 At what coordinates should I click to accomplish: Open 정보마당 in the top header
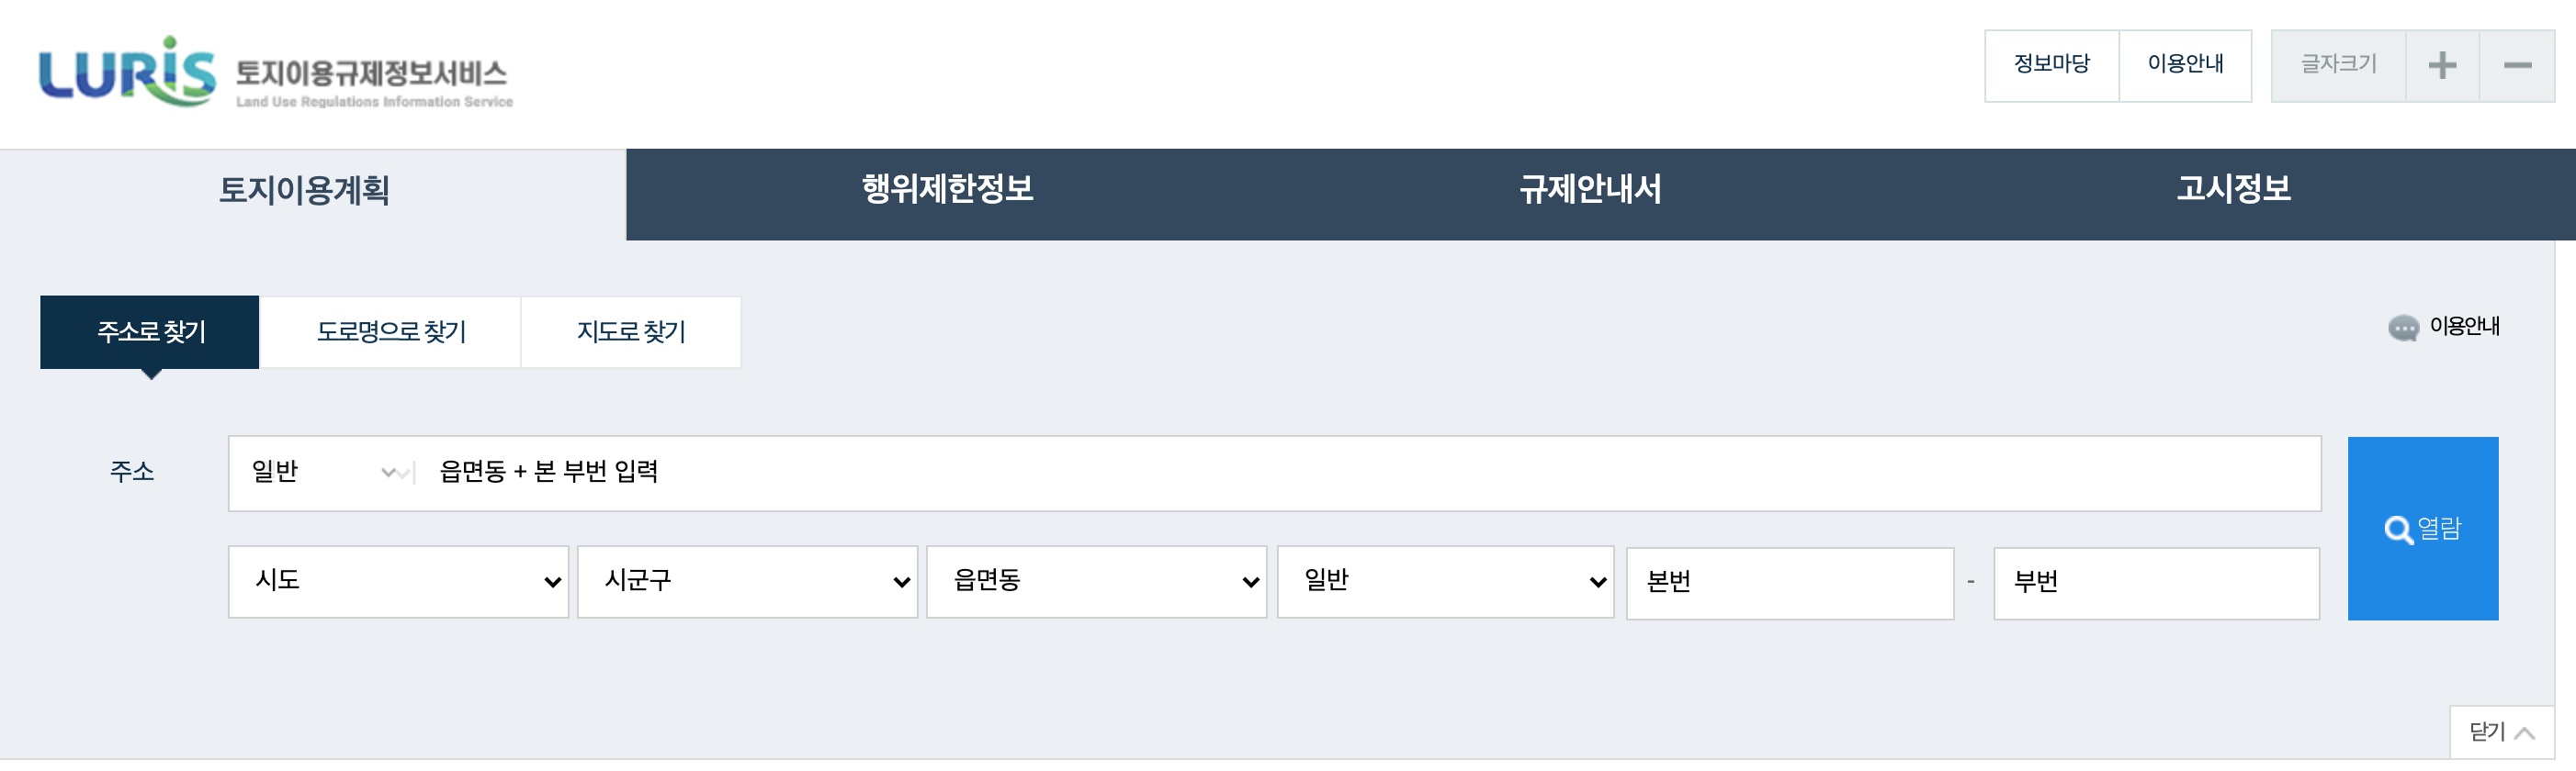coord(2051,65)
